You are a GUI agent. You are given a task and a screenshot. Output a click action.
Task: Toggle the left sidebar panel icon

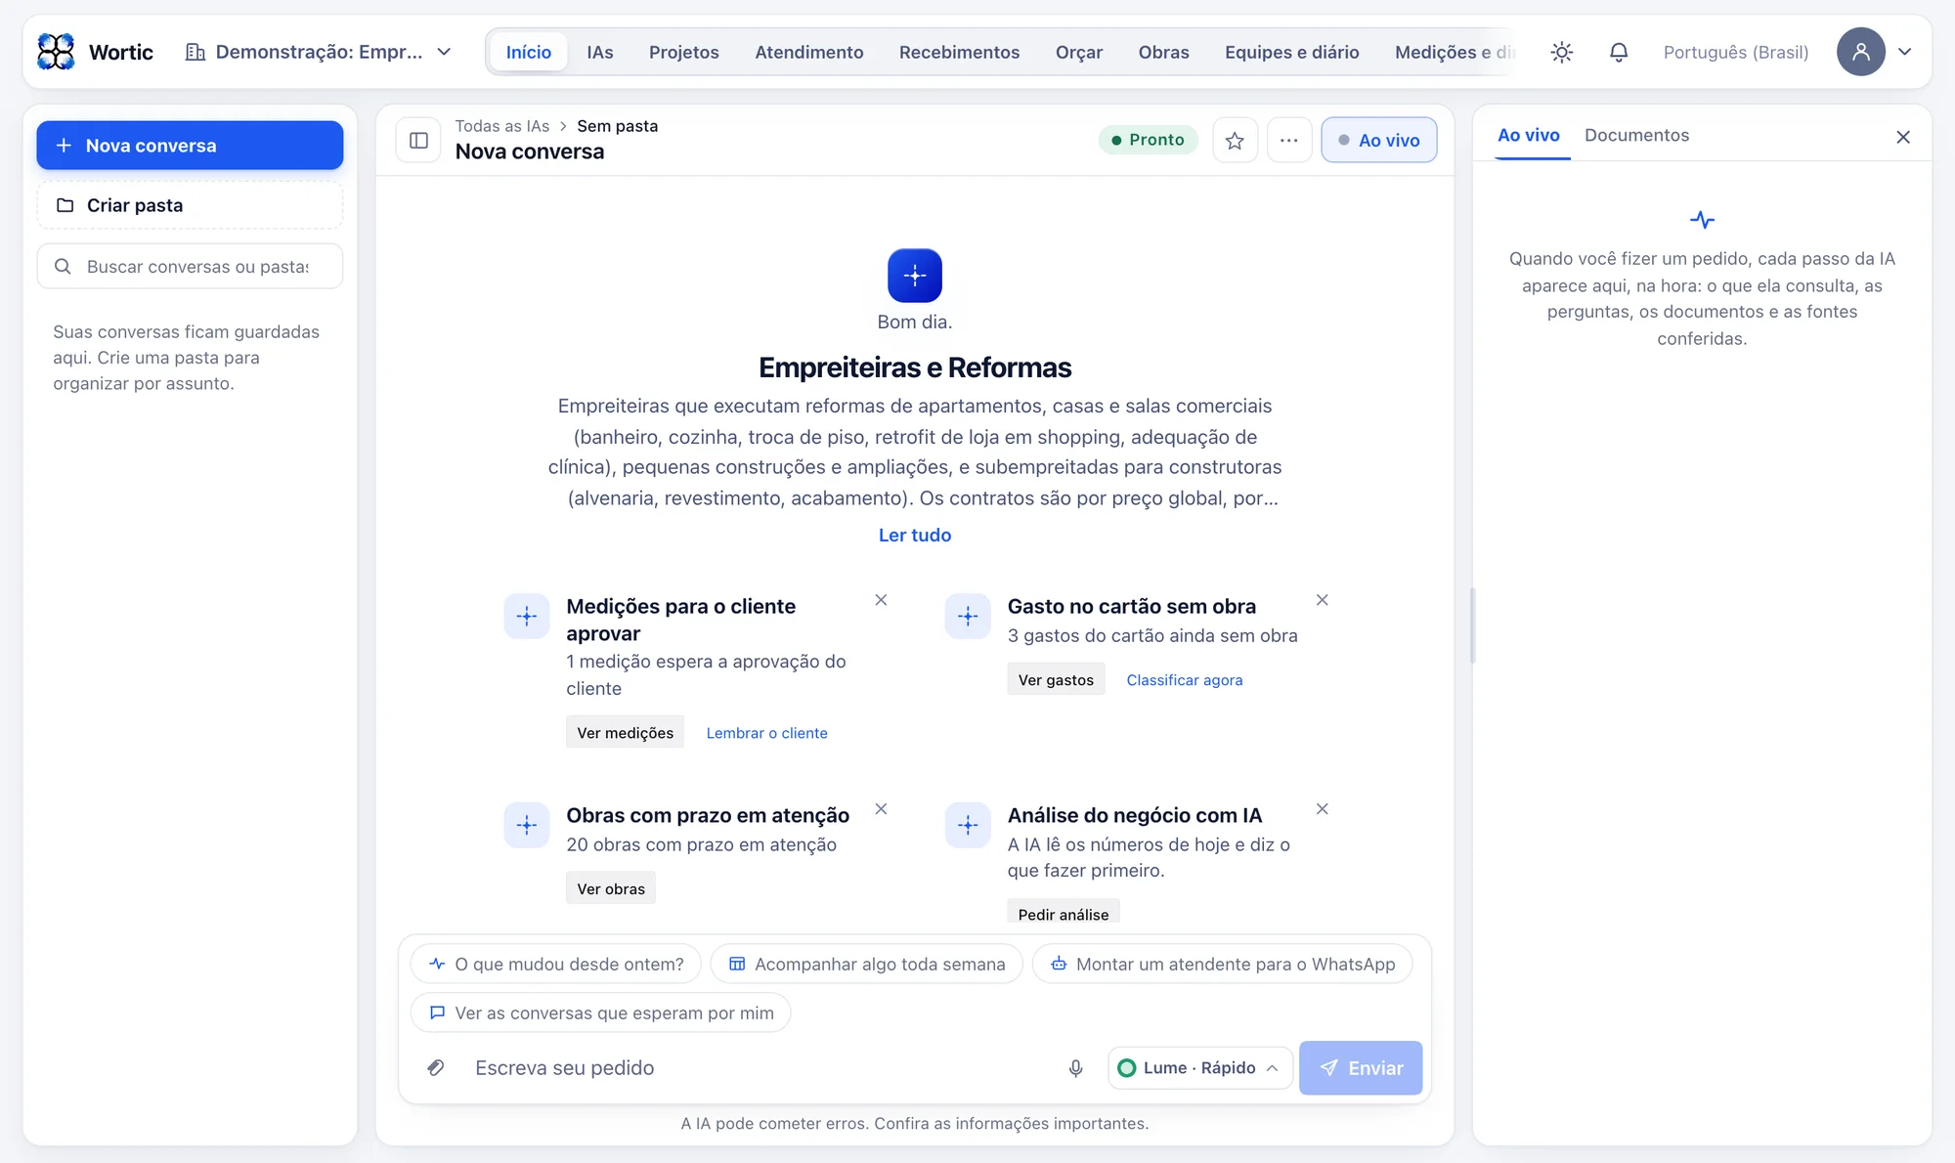tap(418, 140)
